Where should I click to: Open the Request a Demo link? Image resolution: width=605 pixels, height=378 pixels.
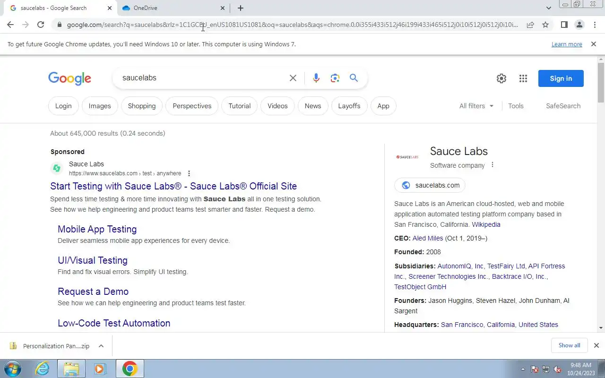(93, 292)
